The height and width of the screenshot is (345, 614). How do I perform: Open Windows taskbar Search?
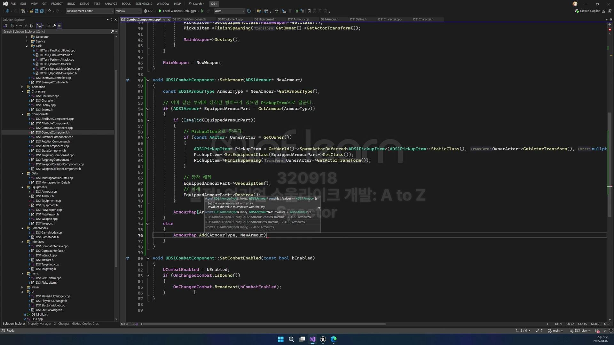pyautogui.click(x=291, y=339)
